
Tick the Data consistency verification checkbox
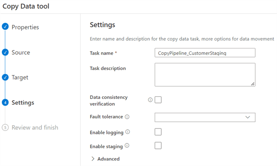pos(158,100)
